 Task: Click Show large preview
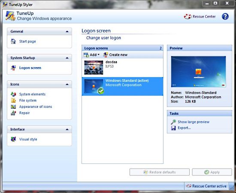[194, 122]
